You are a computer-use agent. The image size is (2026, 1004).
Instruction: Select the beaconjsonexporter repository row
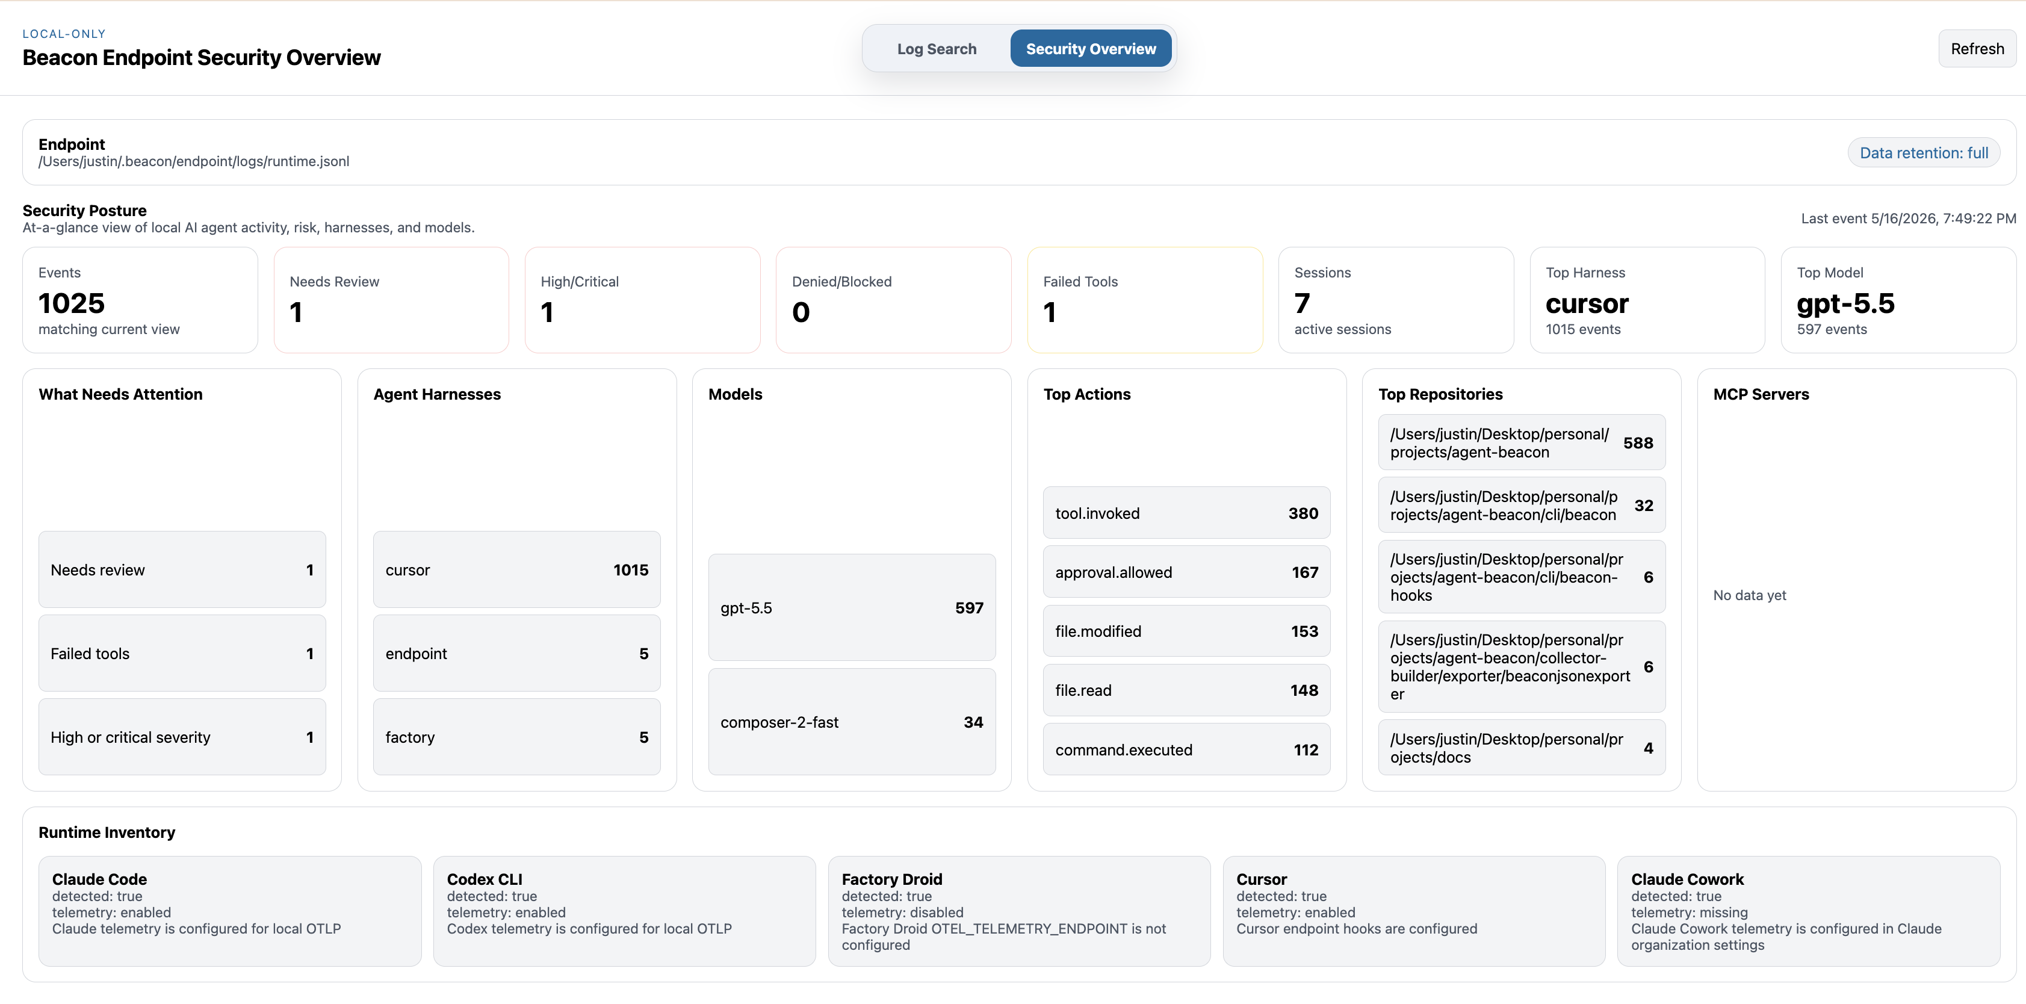[1521, 666]
